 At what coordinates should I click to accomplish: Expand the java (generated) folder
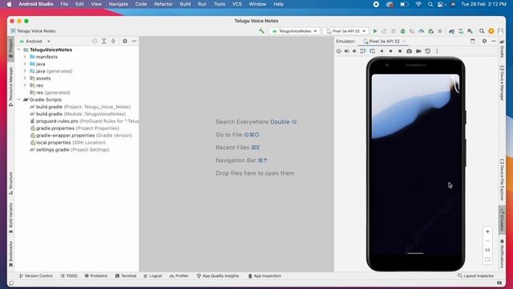point(25,71)
